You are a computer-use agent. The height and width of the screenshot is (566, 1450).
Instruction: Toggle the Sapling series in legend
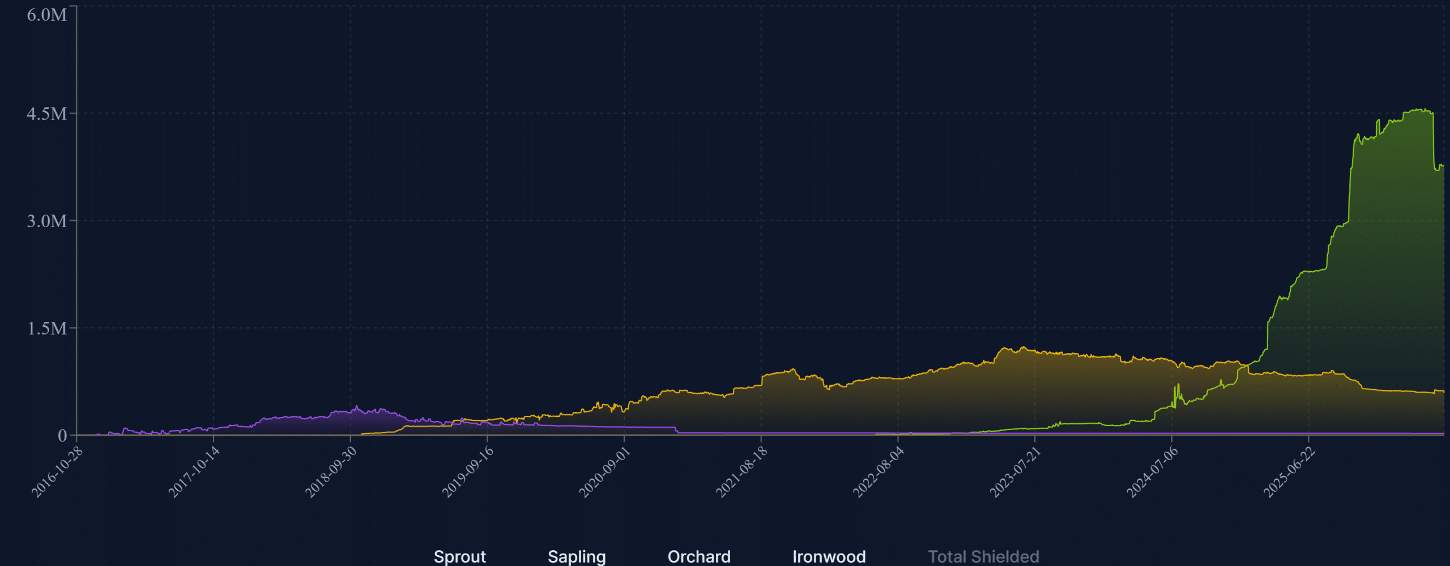(x=577, y=556)
